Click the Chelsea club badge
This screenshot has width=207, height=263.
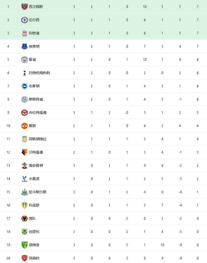(x=25, y=20)
